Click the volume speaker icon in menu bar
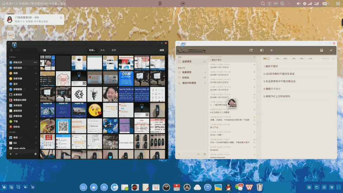The width and height of the screenshot is (343, 193). pos(299,4)
